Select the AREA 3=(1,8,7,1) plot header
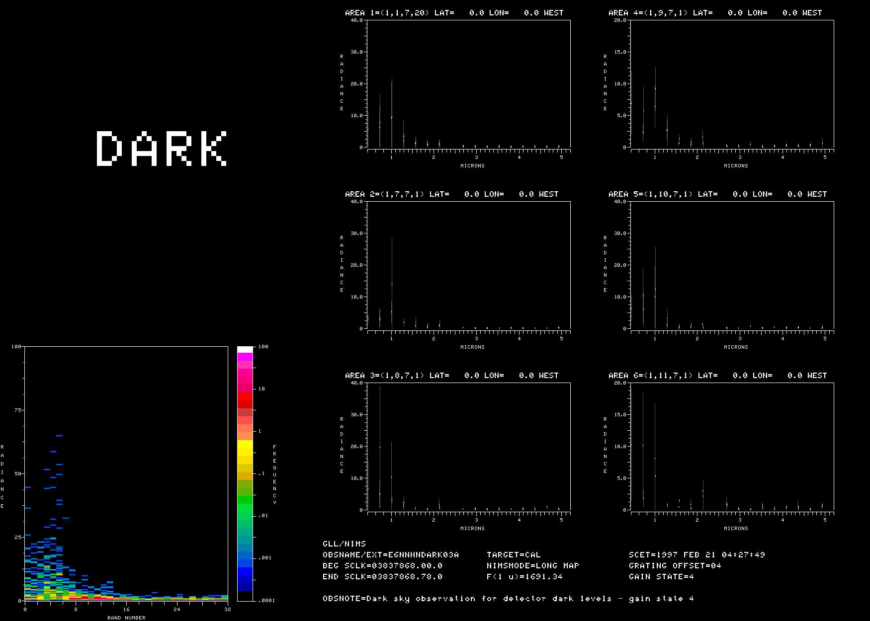Screen dimensions: 870x621 (452, 376)
